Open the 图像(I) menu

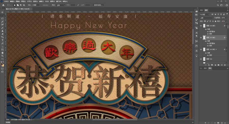tap(18, 1)
